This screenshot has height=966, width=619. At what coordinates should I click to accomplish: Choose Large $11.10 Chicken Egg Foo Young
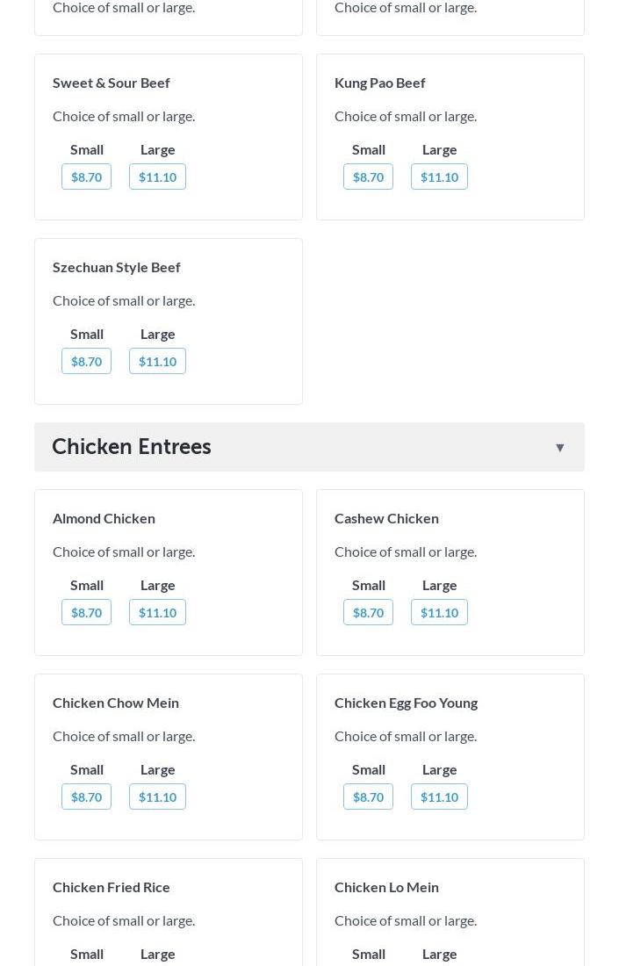click(x=439, y=797)
